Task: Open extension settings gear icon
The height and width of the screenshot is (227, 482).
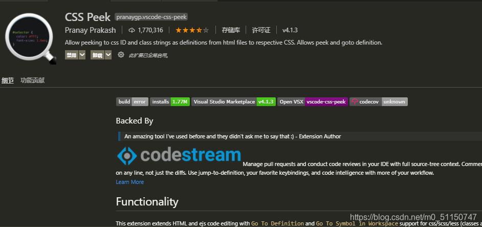Action: pyautogui.click(x=121, y=55)
